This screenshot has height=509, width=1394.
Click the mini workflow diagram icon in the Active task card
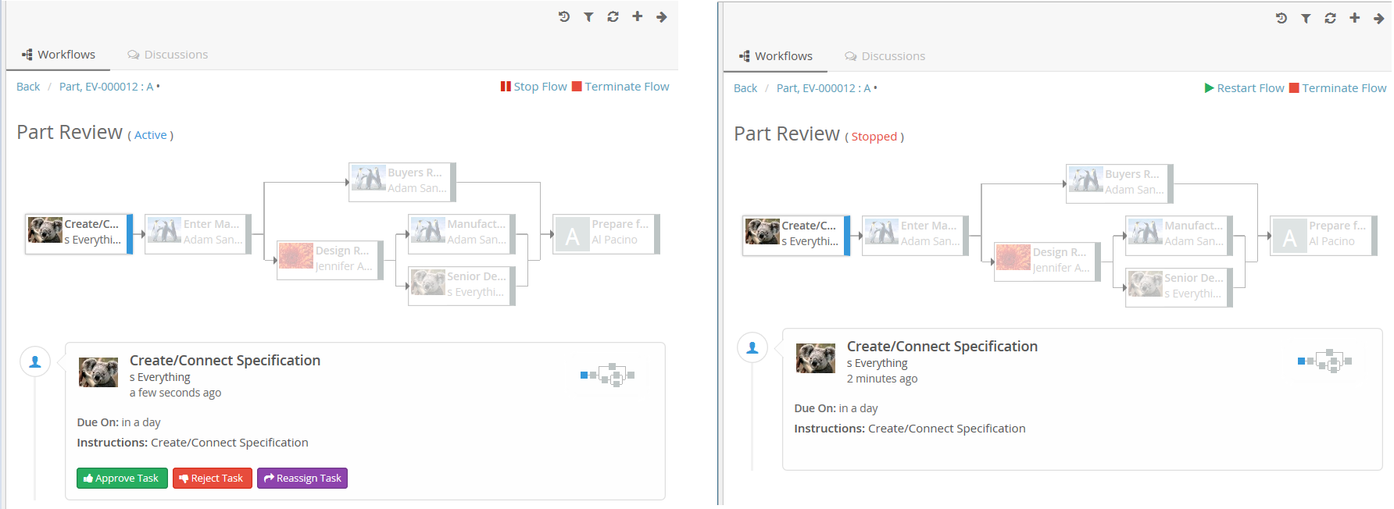point(607,376)
